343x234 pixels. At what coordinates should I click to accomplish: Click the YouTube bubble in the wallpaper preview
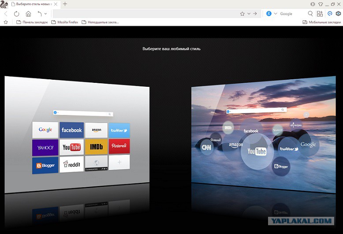tap(257, 151)
